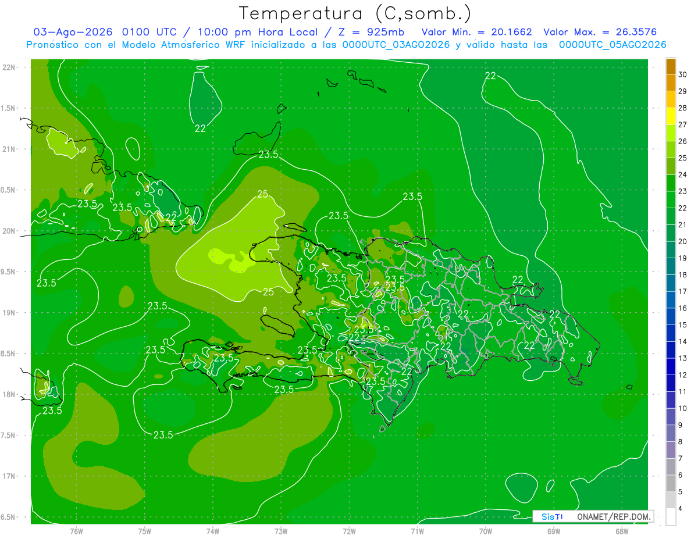The width and height of the screenshot is (698, 539).
Task: Click the '72W' longitude axis label
Action: click(349, 531)
